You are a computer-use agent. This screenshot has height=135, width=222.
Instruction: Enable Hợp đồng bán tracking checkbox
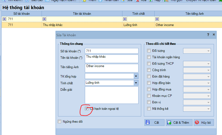(x=149, y=83)
